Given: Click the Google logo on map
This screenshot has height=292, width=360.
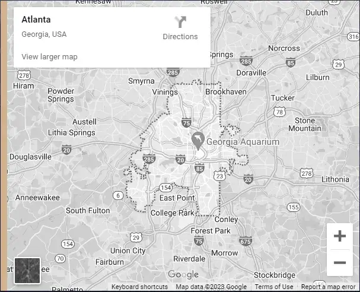Looking at the screenshot, I should (183, 275).
